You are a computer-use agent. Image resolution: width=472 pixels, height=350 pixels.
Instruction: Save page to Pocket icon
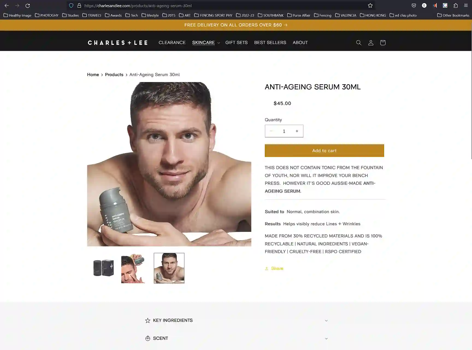pos(414,5)
